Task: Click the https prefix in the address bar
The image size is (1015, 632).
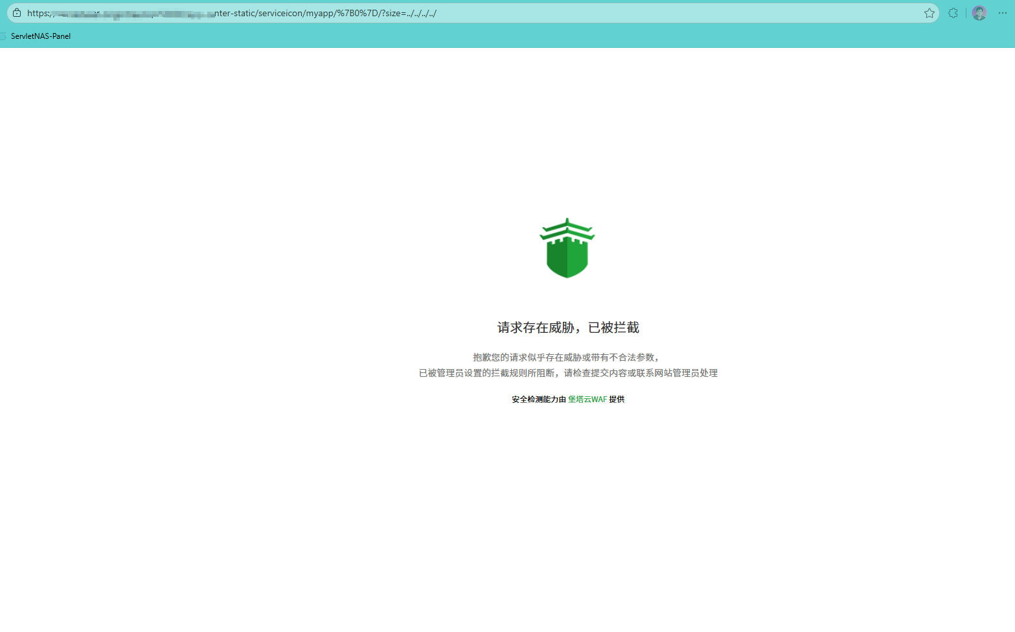Action: (36, 12)
